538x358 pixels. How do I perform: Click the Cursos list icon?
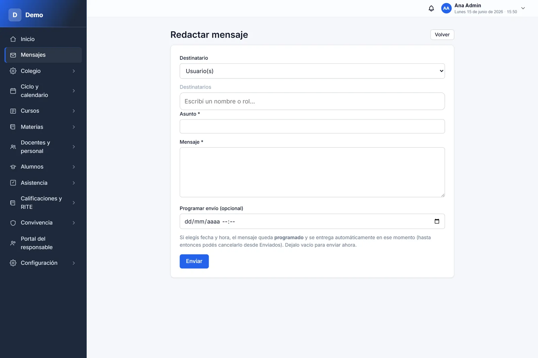tap(13, 111)
